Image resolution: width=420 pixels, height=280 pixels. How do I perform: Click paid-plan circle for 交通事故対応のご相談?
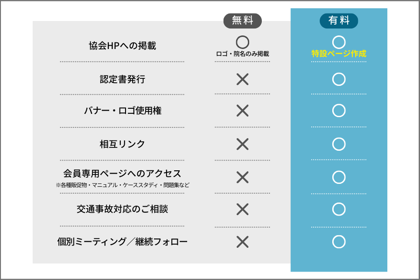(339, 209)
